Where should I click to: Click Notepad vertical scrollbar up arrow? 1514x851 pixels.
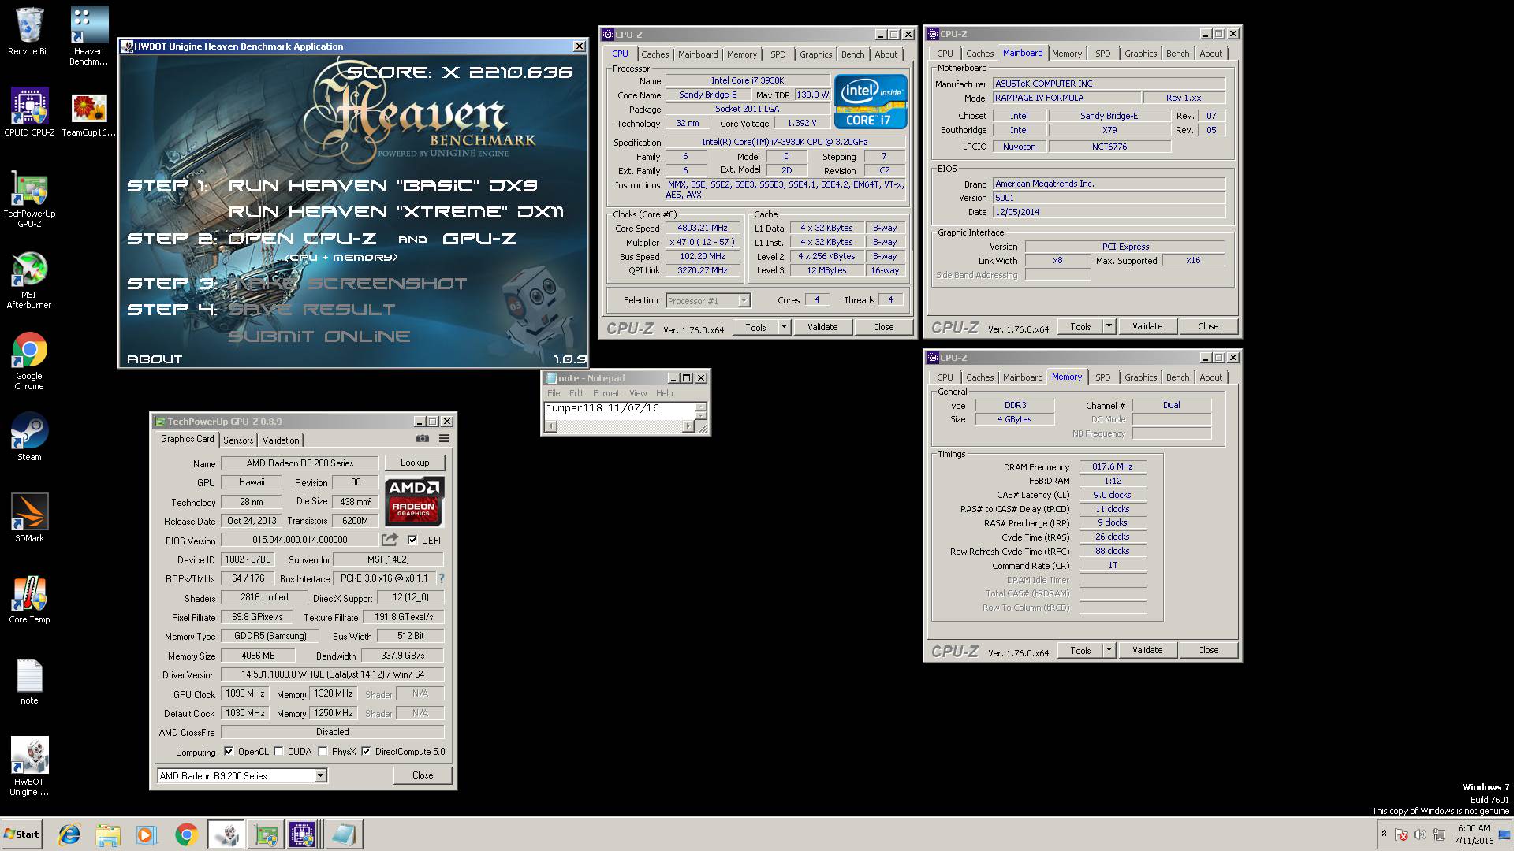701,407
